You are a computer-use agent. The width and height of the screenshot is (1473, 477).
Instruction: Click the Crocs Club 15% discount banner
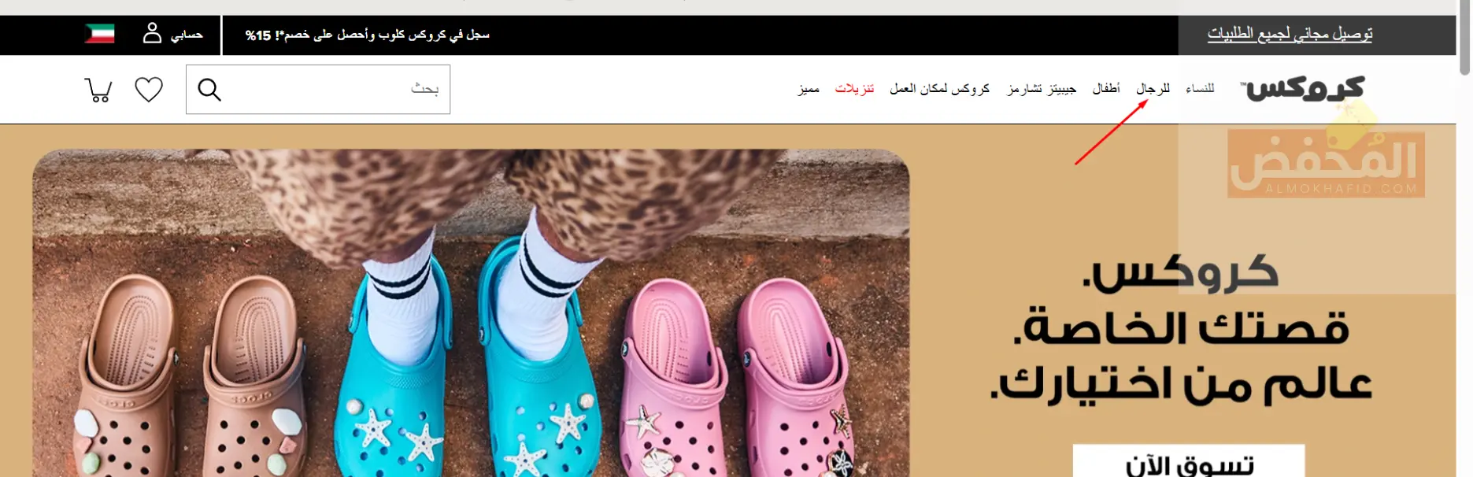pos(367,35)
